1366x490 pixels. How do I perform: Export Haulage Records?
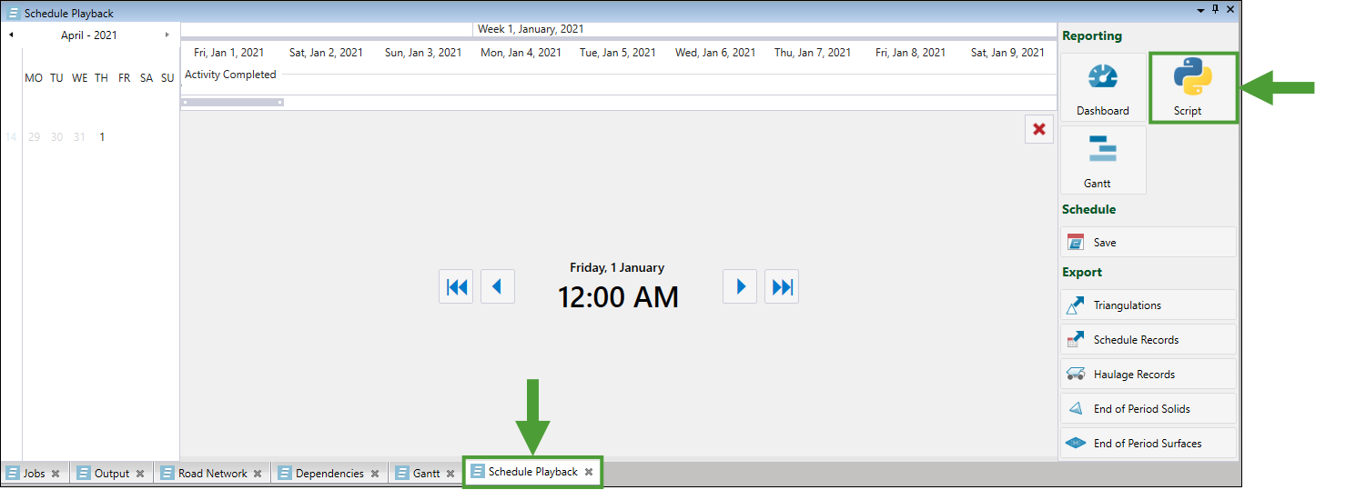[1148, 375]
